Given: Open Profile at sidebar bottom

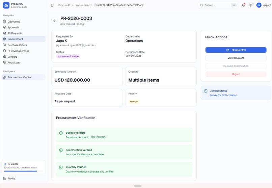Looking at the screenshot, I should click(x=24, y=179).
